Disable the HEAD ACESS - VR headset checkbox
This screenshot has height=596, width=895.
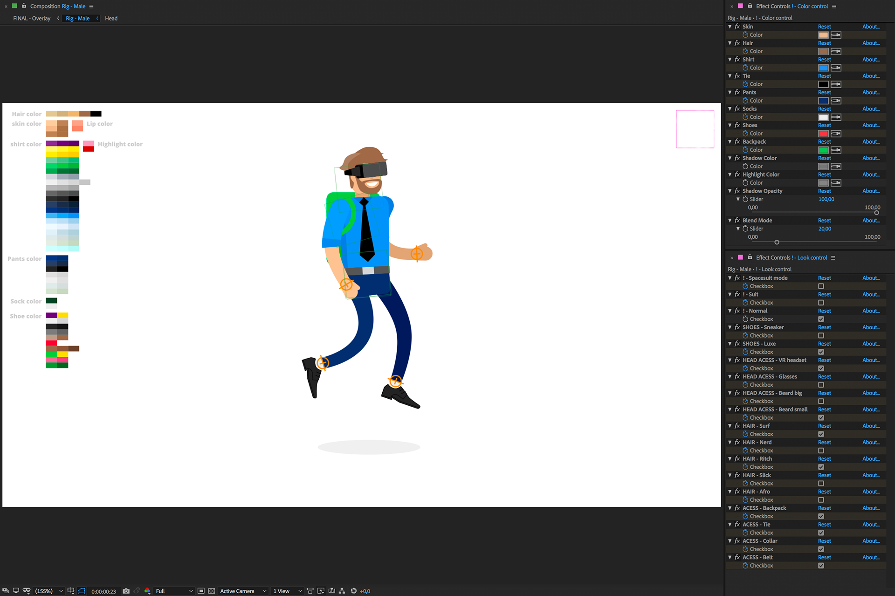point(821,368)
